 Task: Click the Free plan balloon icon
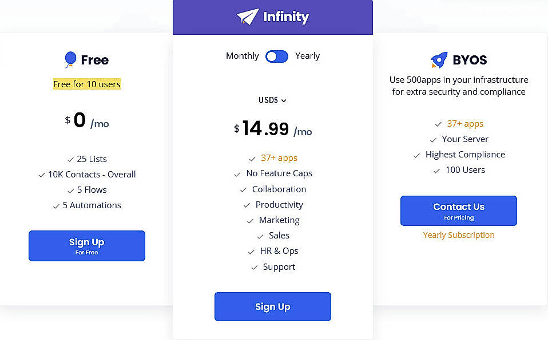click(x=70, y=60)
